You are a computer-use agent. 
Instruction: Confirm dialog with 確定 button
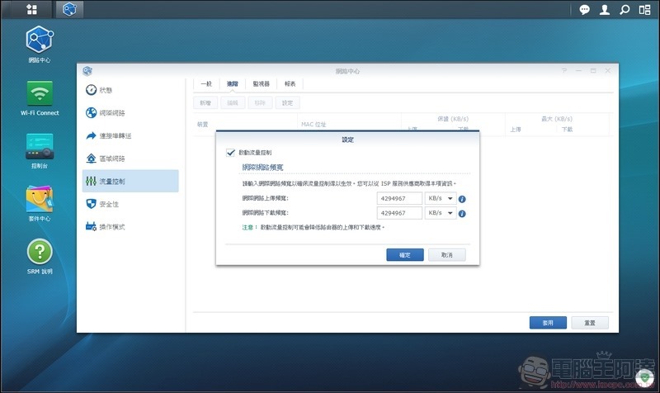click(405, 255)
